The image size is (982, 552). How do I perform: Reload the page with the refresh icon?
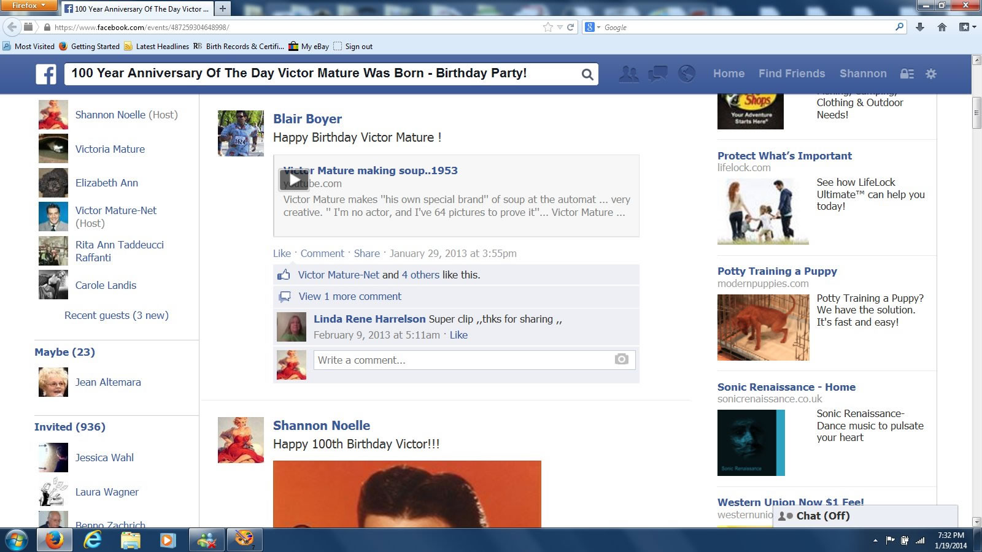pos(570,27)
